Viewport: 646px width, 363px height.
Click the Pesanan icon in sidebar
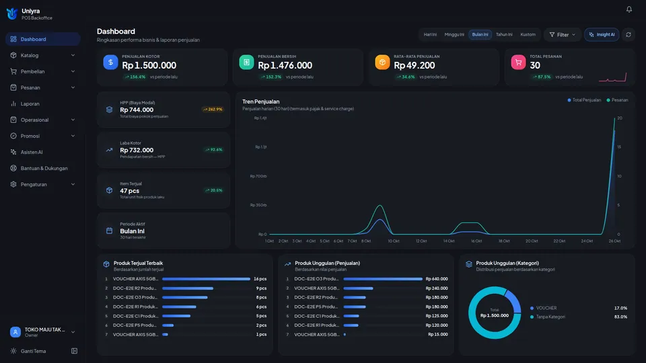click(13, 87)
